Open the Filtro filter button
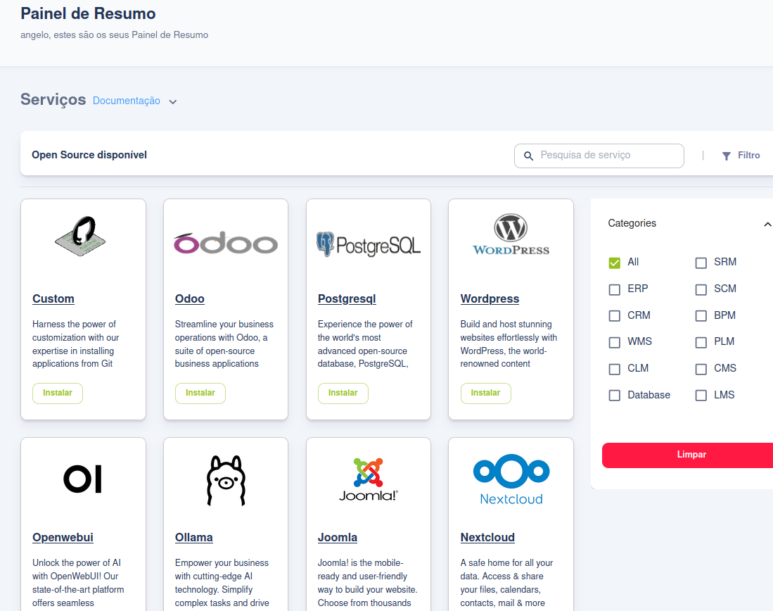773x611 pixels. (x=741, y=156)
